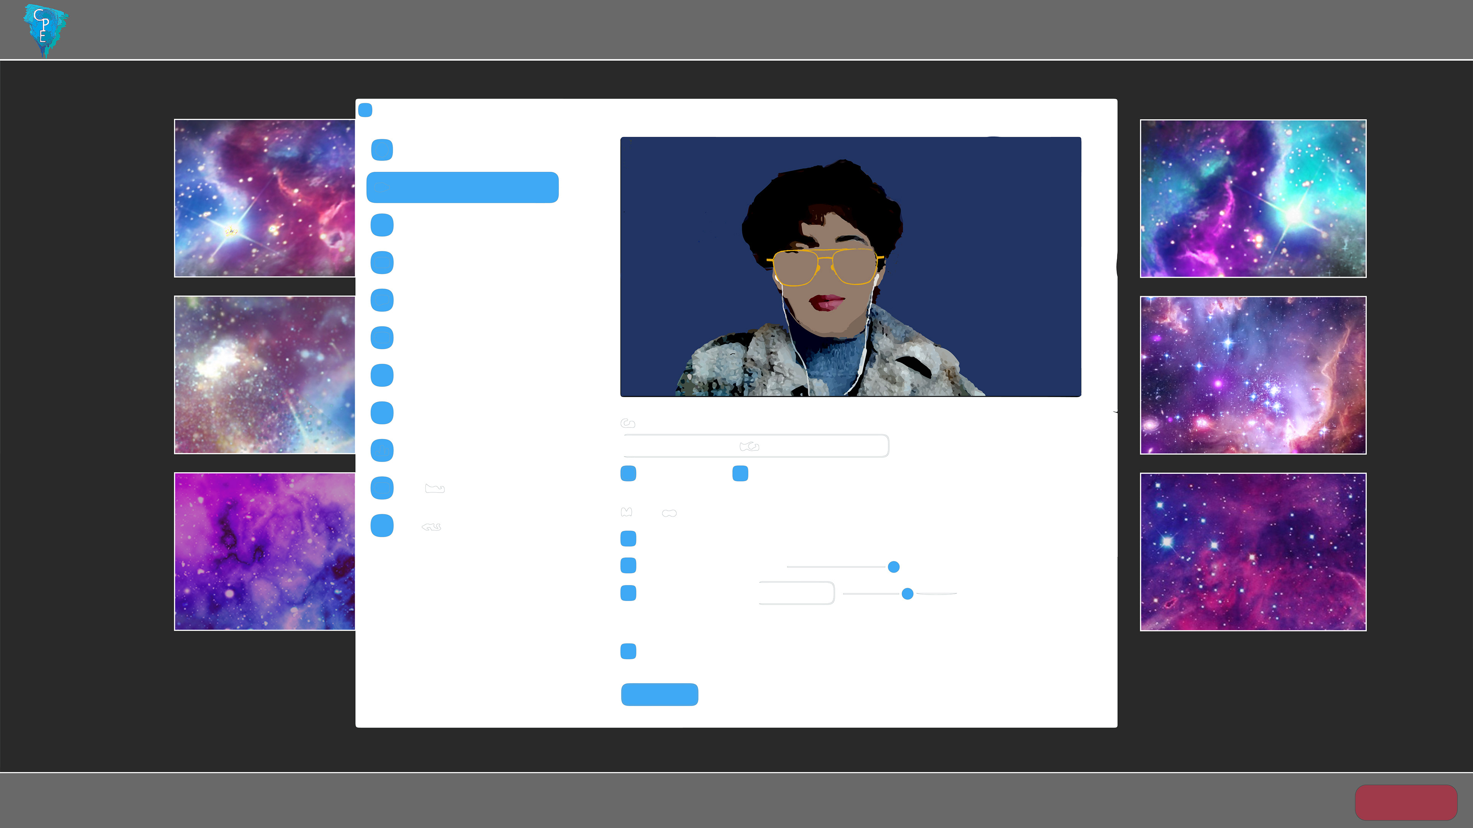Click the fifth icon in the settings sidebar
The image size is (1473, 828).
coord(382,301)
